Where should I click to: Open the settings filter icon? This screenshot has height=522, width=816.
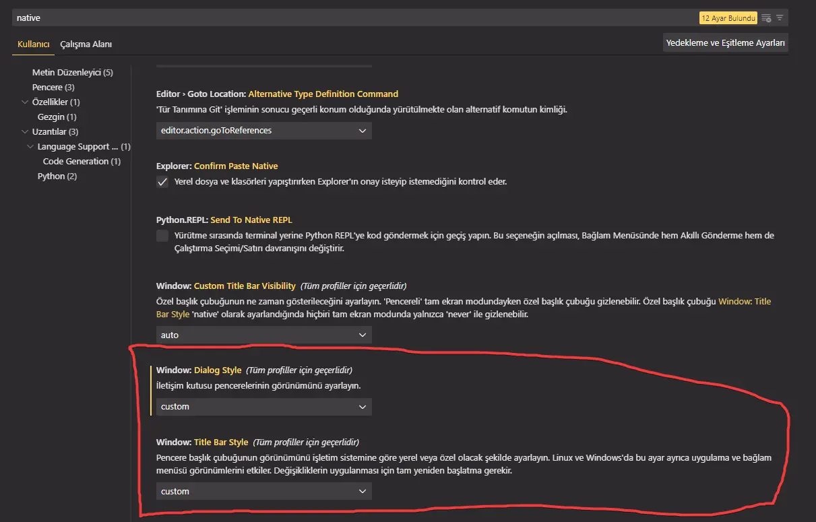pos(780,18)
